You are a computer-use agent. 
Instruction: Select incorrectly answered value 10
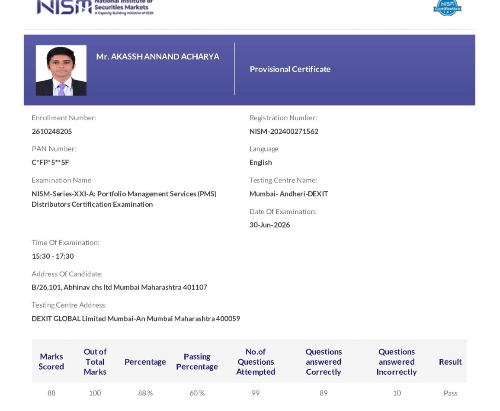397,393
